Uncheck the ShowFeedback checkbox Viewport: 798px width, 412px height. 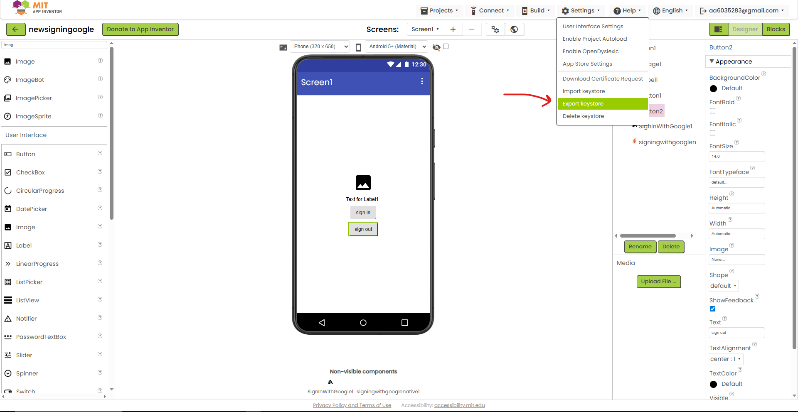click(713, 309)
